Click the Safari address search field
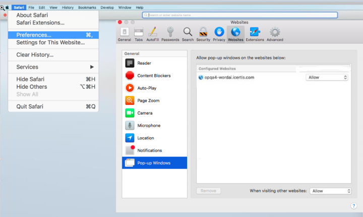The image size is (363, 217). tap(240, 15)
